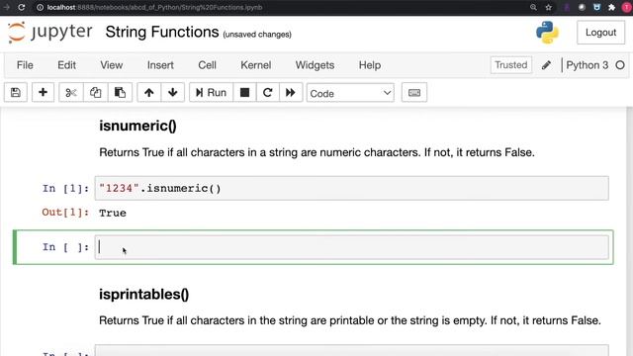Log out using the Logout button
The image size is (633, 356).
coord(600,33)
